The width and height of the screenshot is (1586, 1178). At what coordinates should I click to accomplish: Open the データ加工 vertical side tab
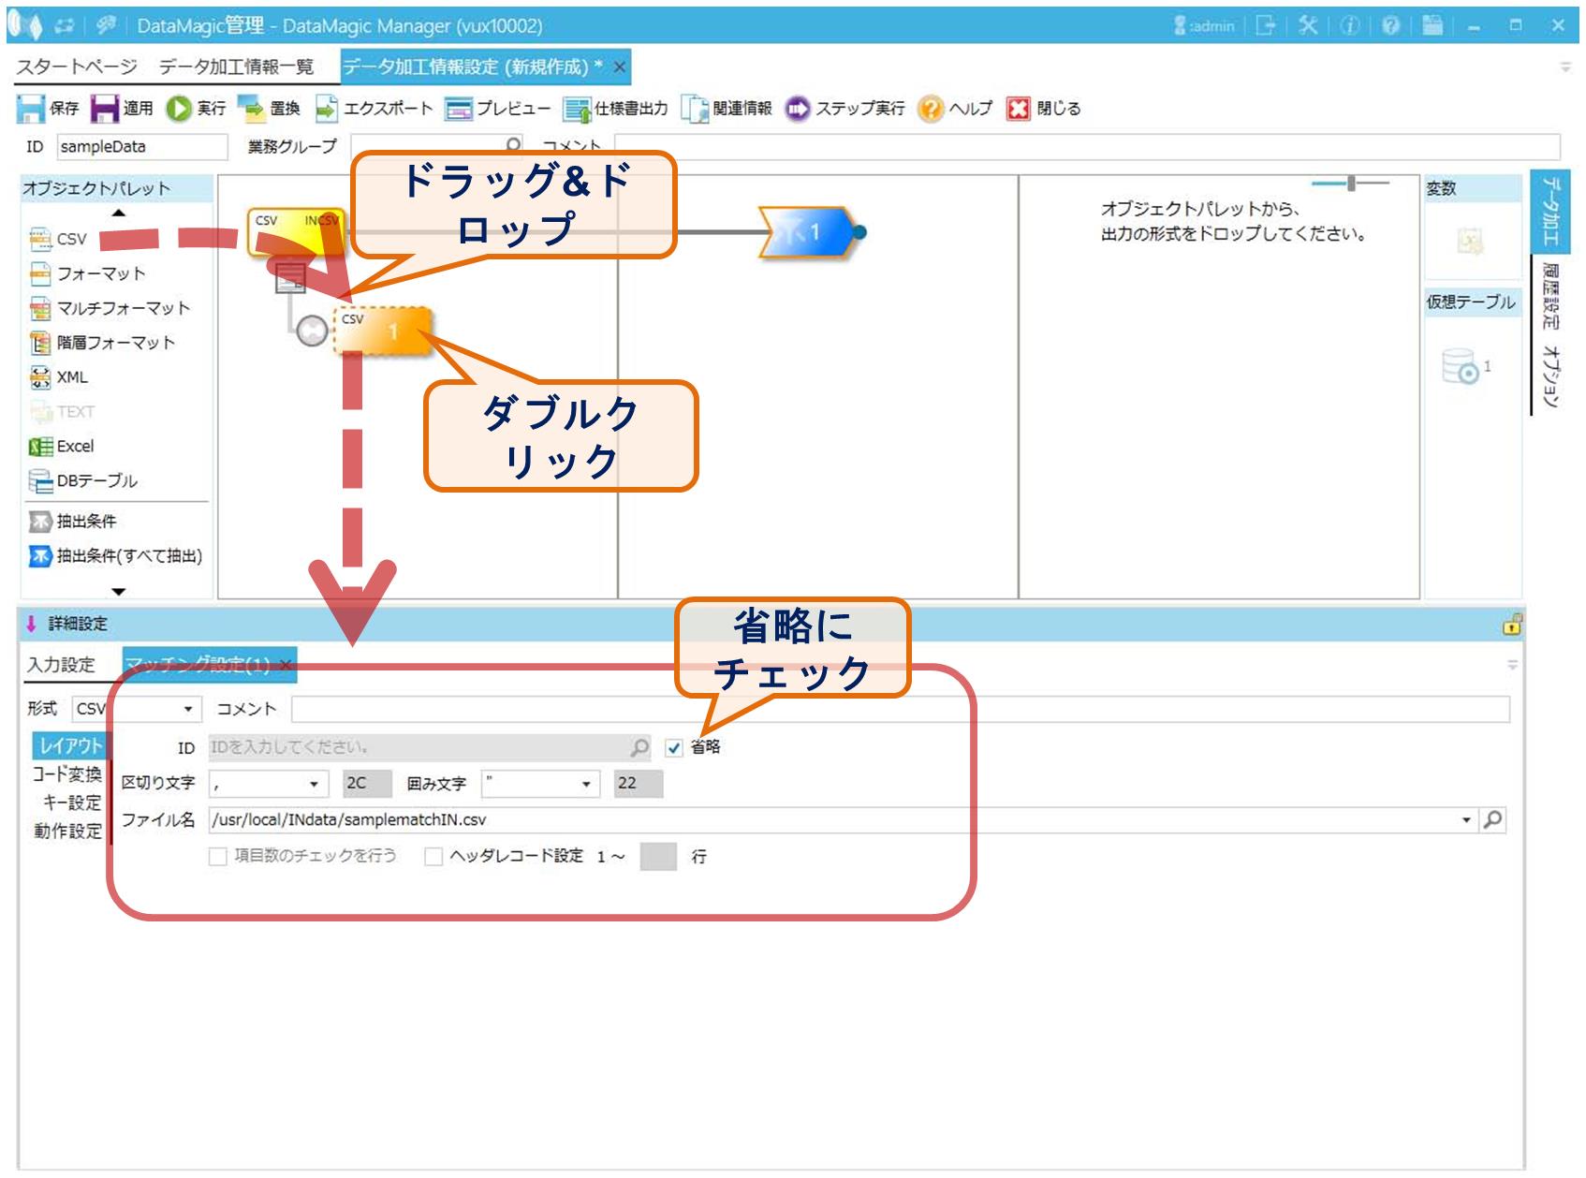pyautogui.click(x=1550, y=212)
